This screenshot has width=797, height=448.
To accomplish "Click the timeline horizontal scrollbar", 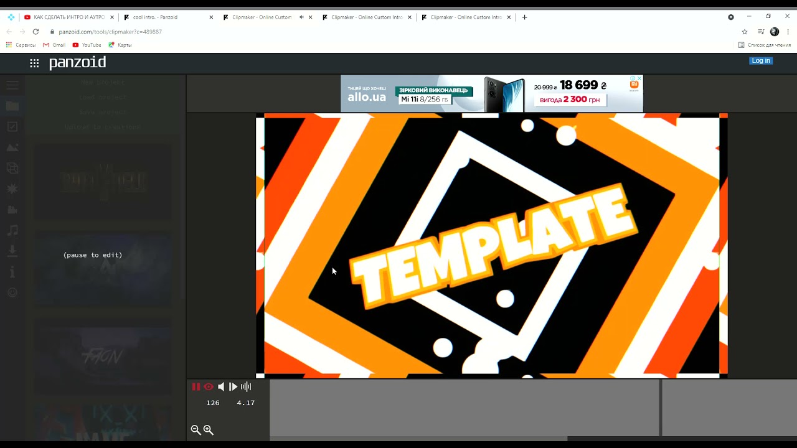I will [418, 439].
